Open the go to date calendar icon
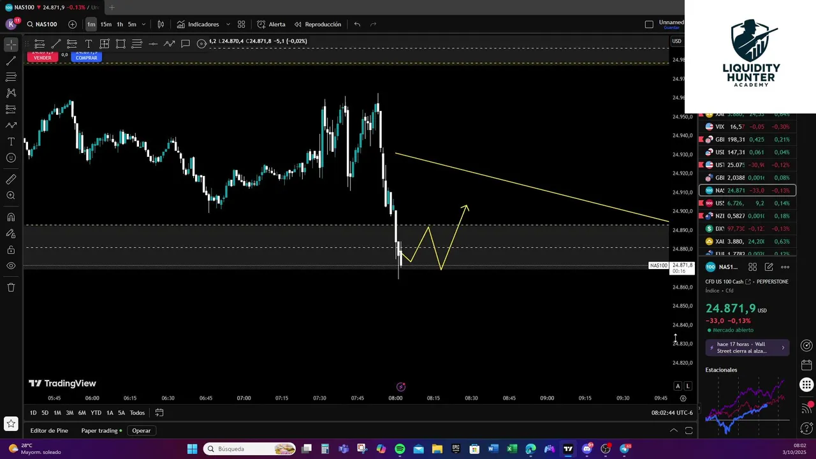The image size is (816, 459). click(x=159, y=412)
